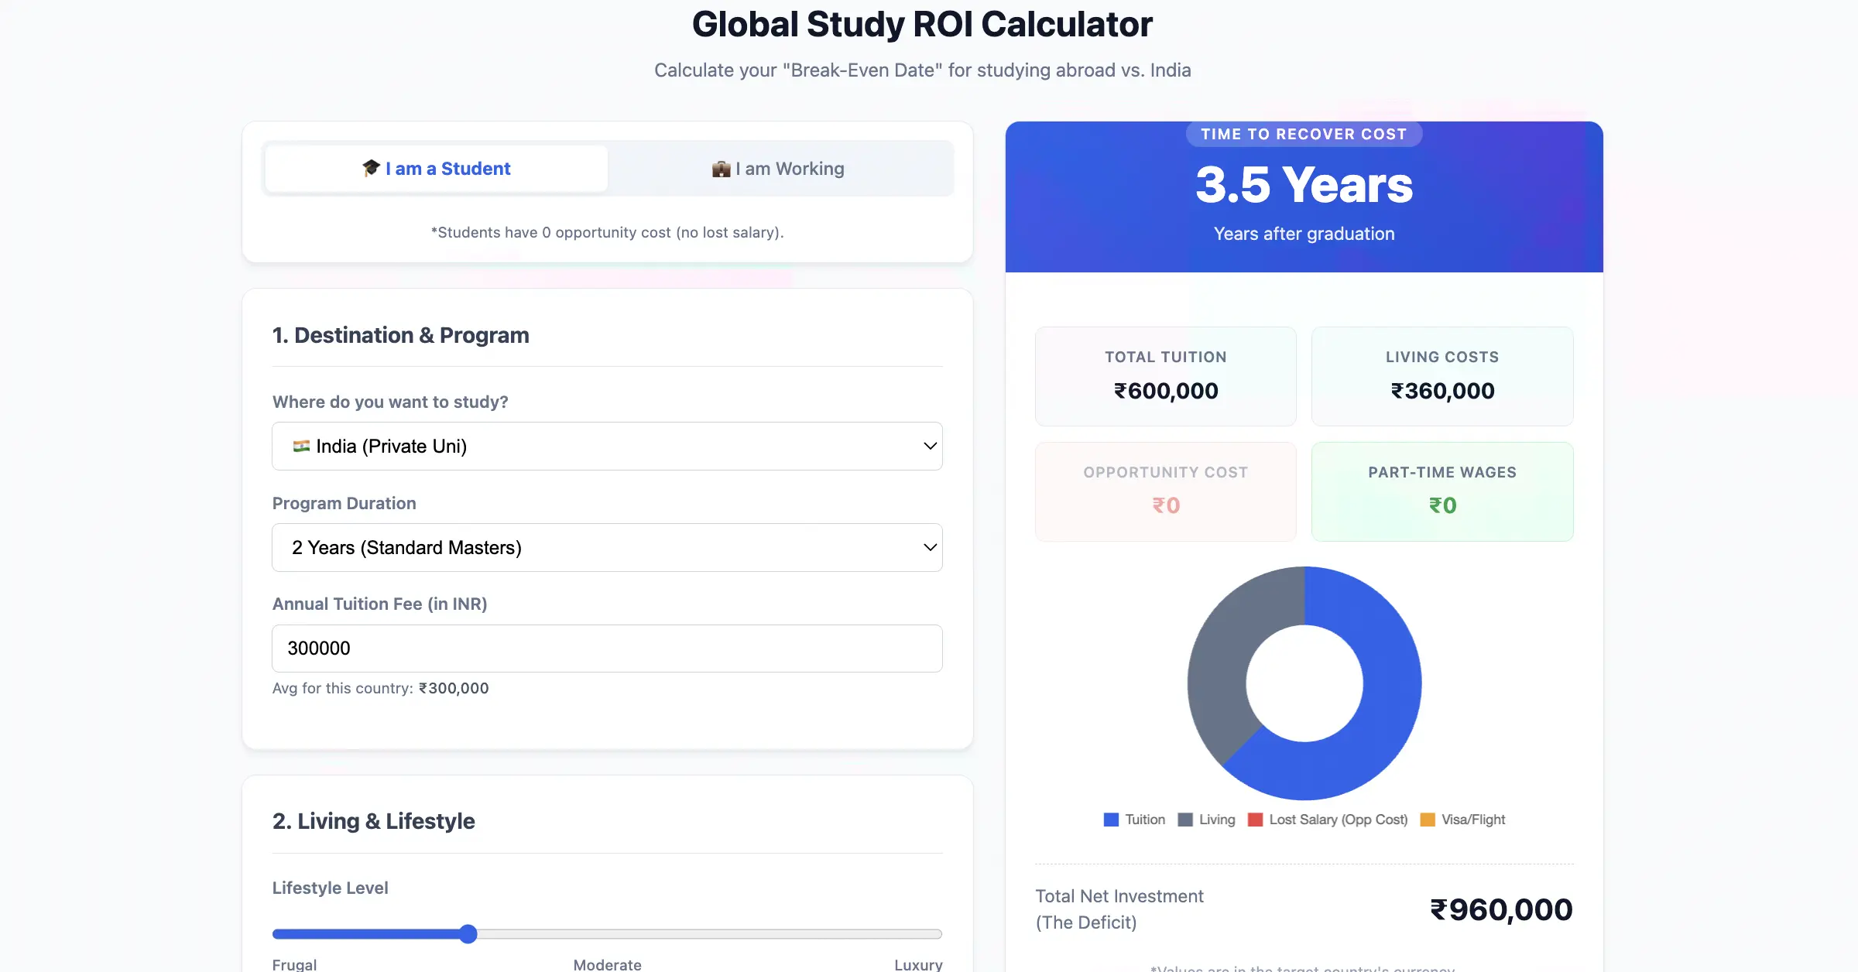Click the India flag in destination selector

click(x=303, y=446)
